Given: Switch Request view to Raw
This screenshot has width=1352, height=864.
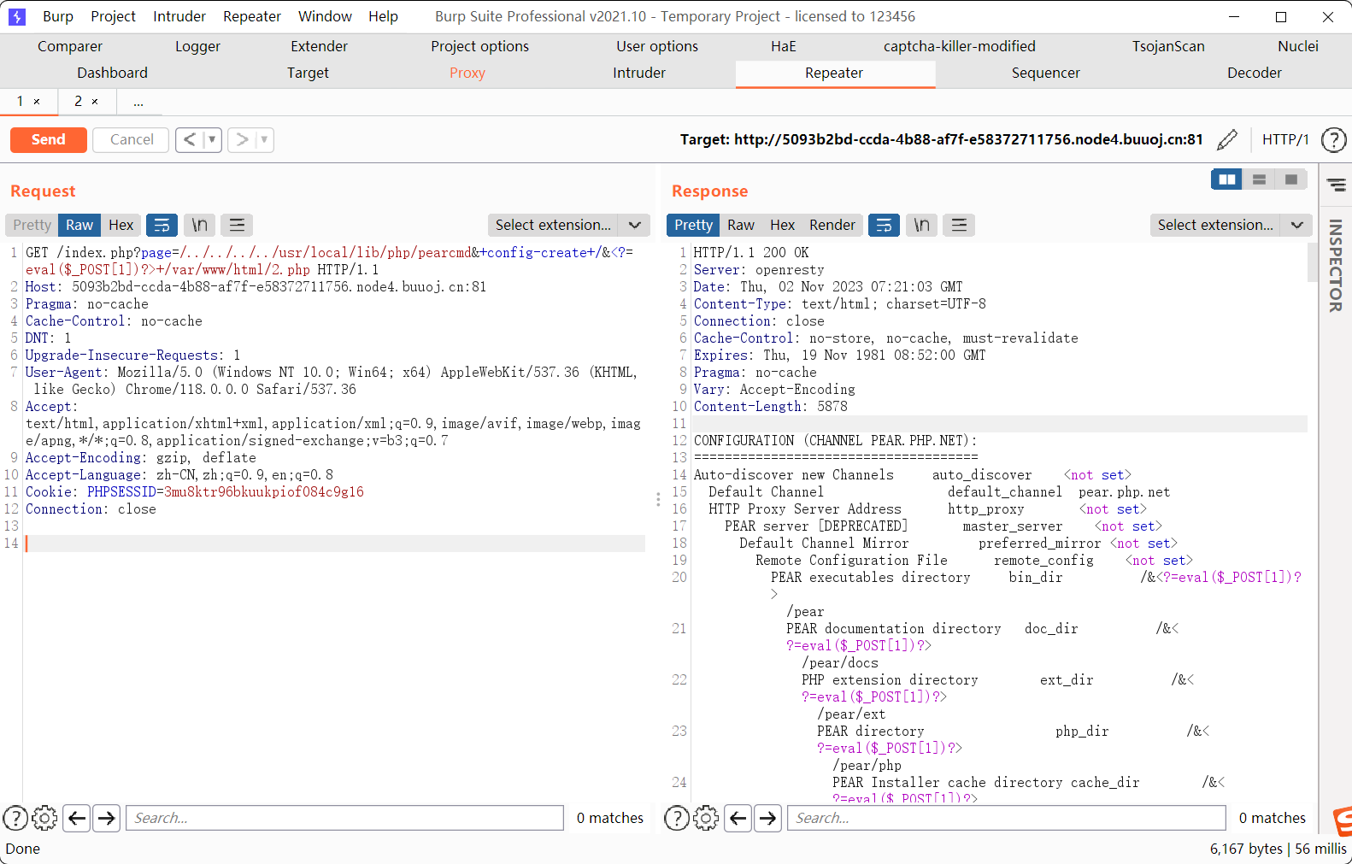Looking at the screenshot, I should click(79, 225).
